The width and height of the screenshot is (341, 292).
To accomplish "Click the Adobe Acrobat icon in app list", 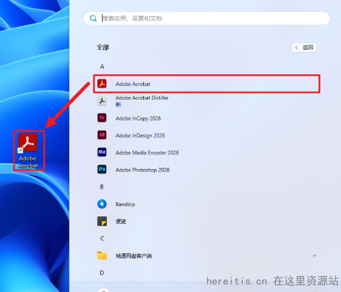I will (102, 84).
